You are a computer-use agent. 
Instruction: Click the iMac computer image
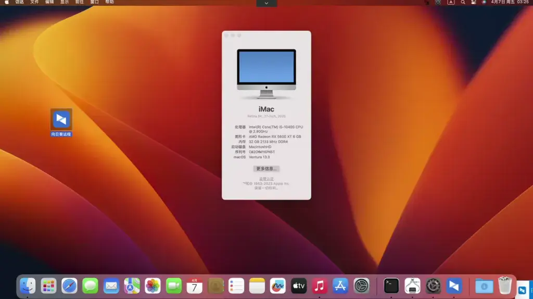pyautogui.click(x=266, y=74)
